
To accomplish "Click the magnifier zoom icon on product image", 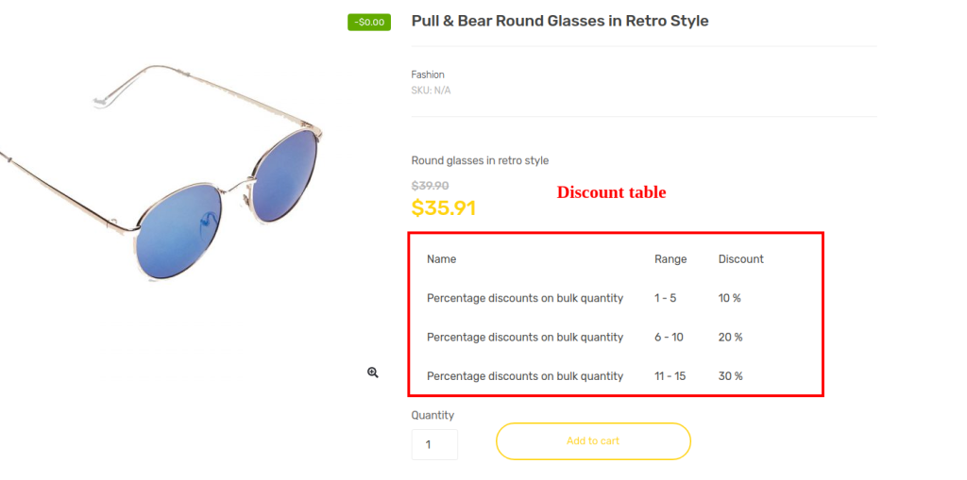I will coord(373,372).
